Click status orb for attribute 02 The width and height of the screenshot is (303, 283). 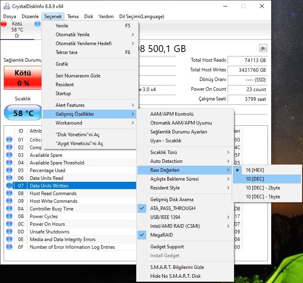(x=9, y=147)
